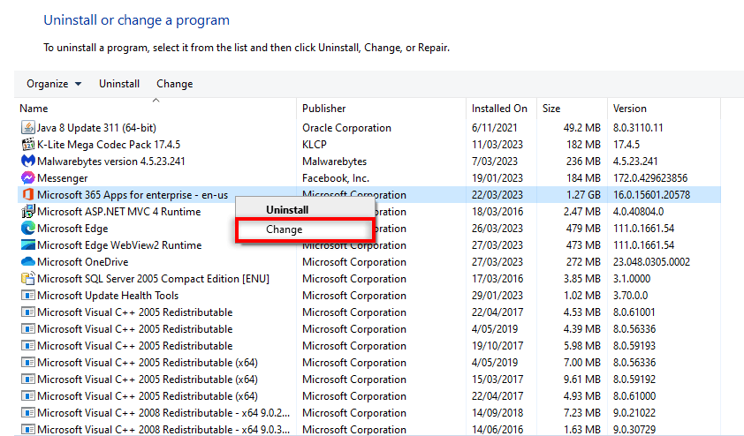
Task: Click the Microsoft Edge icon
Action: coord(27,229)
